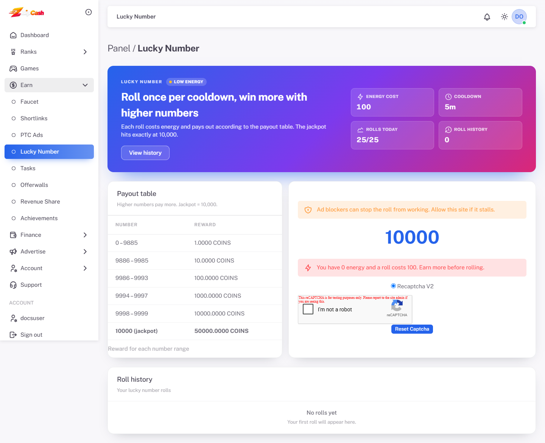Click the Cooldown 5m stat card
The height and width of the screenshot is (443, 545).
coord(480,102)
